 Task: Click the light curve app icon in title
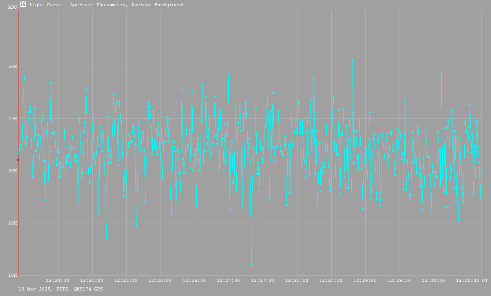[x=24, y=5]
